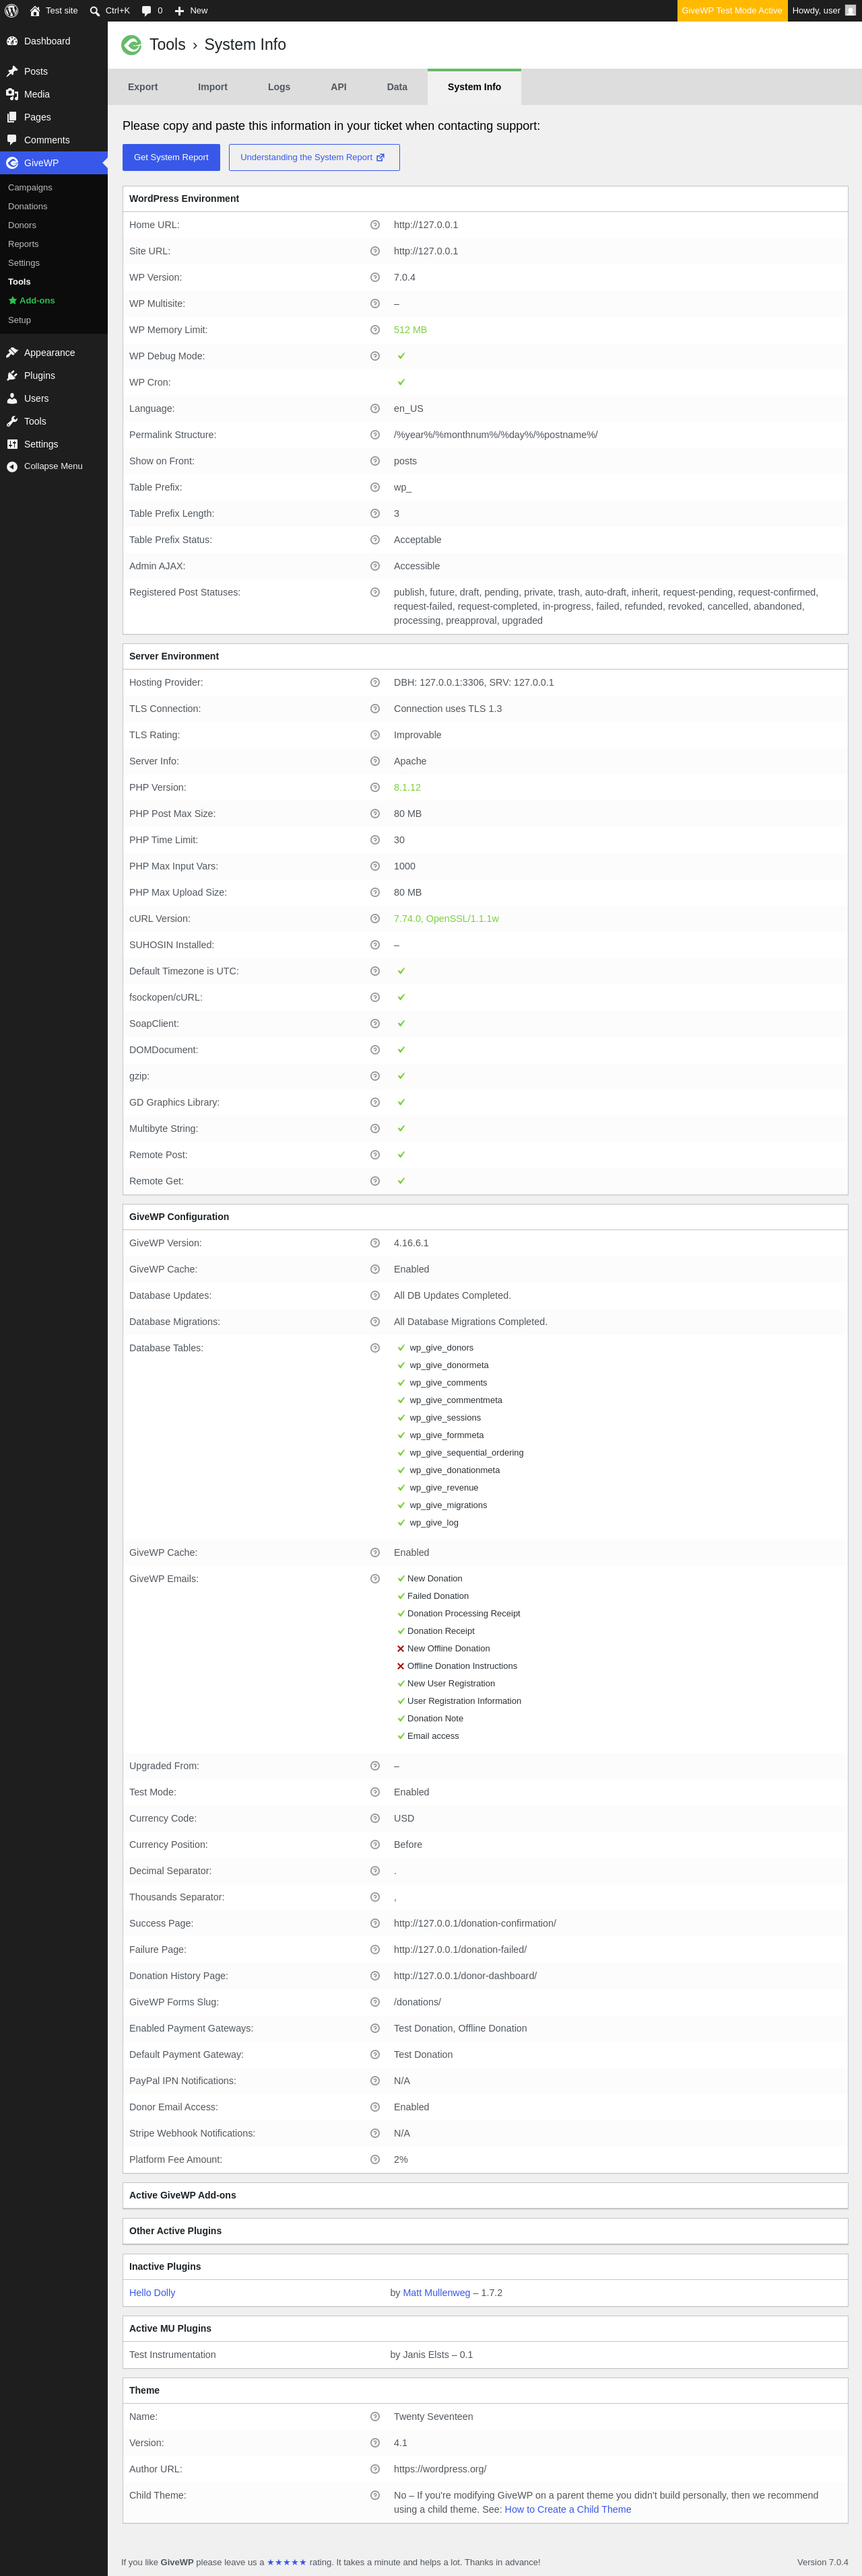Click the help icon beside Platform Fee Amount
Image resolution: width=862 pixels, height=2576 pixels.
[x=375, y=2159]
